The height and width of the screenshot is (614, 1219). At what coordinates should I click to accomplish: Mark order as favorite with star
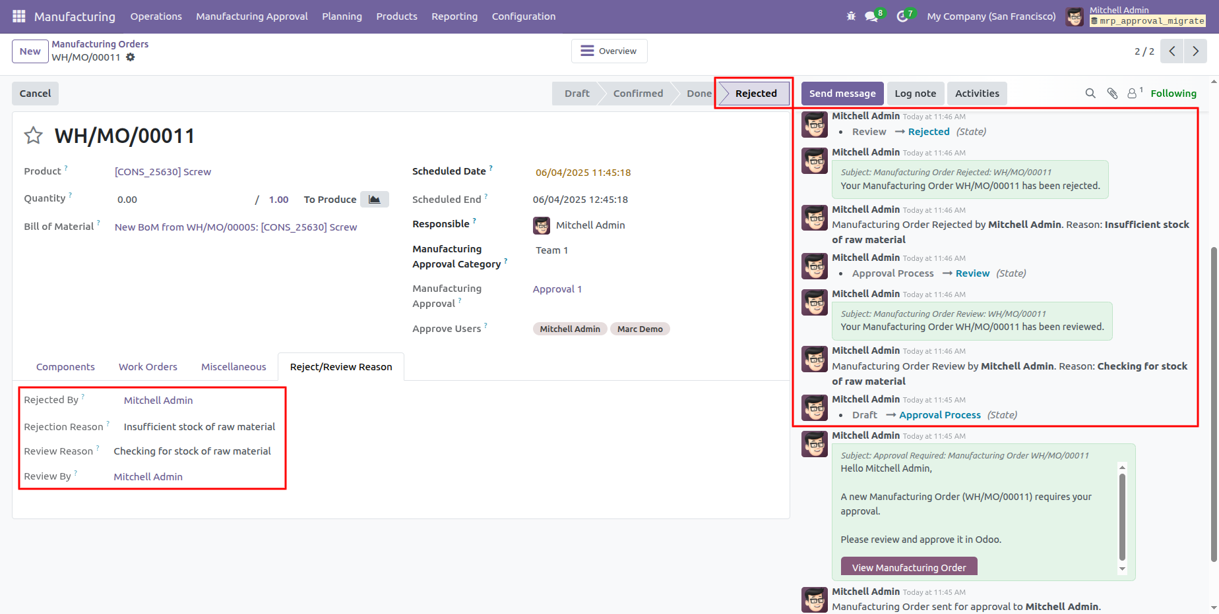(33, 136)
